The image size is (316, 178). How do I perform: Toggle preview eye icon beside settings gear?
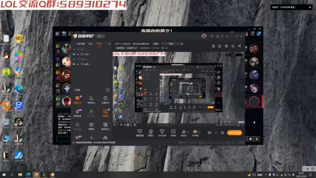(x=216, y=133)
